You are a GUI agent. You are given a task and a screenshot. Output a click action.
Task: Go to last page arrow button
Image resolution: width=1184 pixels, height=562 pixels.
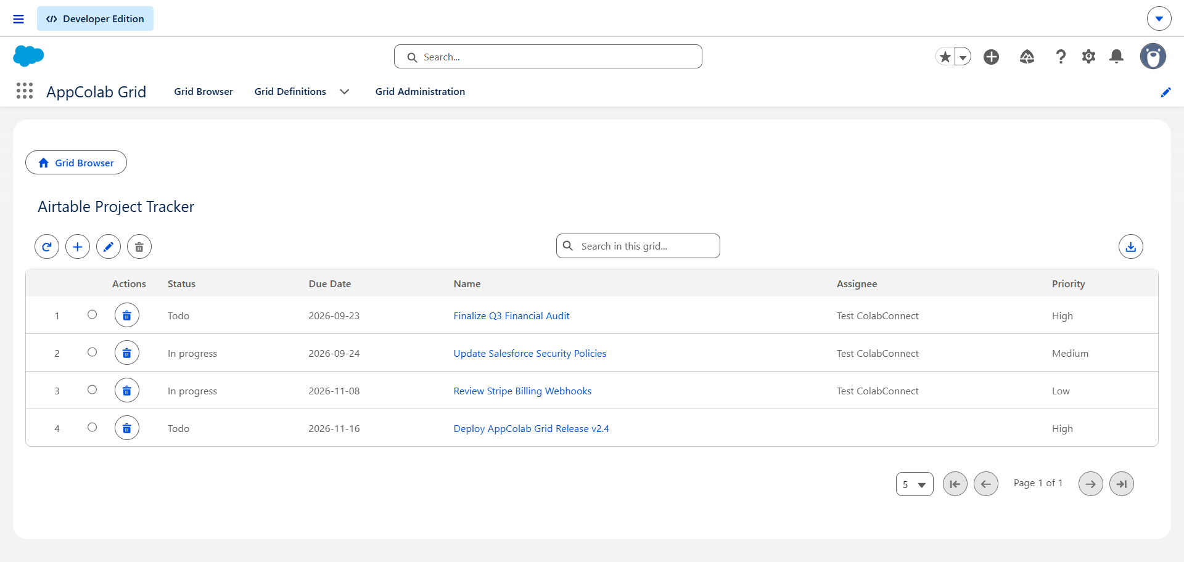(x=1122, y=484)
